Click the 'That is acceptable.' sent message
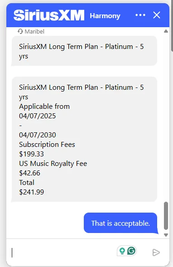The height and width of the screenshot is (267, 173). click(x=120, y=223)
